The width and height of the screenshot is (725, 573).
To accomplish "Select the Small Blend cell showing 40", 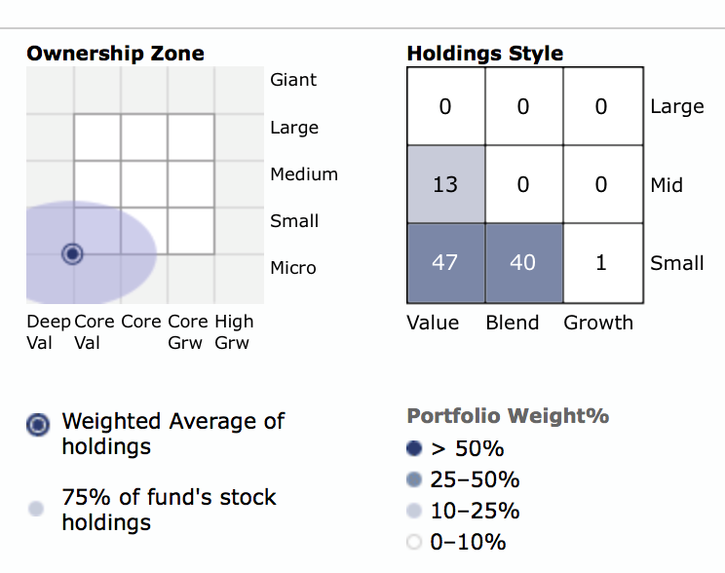I will pos(523,263).
